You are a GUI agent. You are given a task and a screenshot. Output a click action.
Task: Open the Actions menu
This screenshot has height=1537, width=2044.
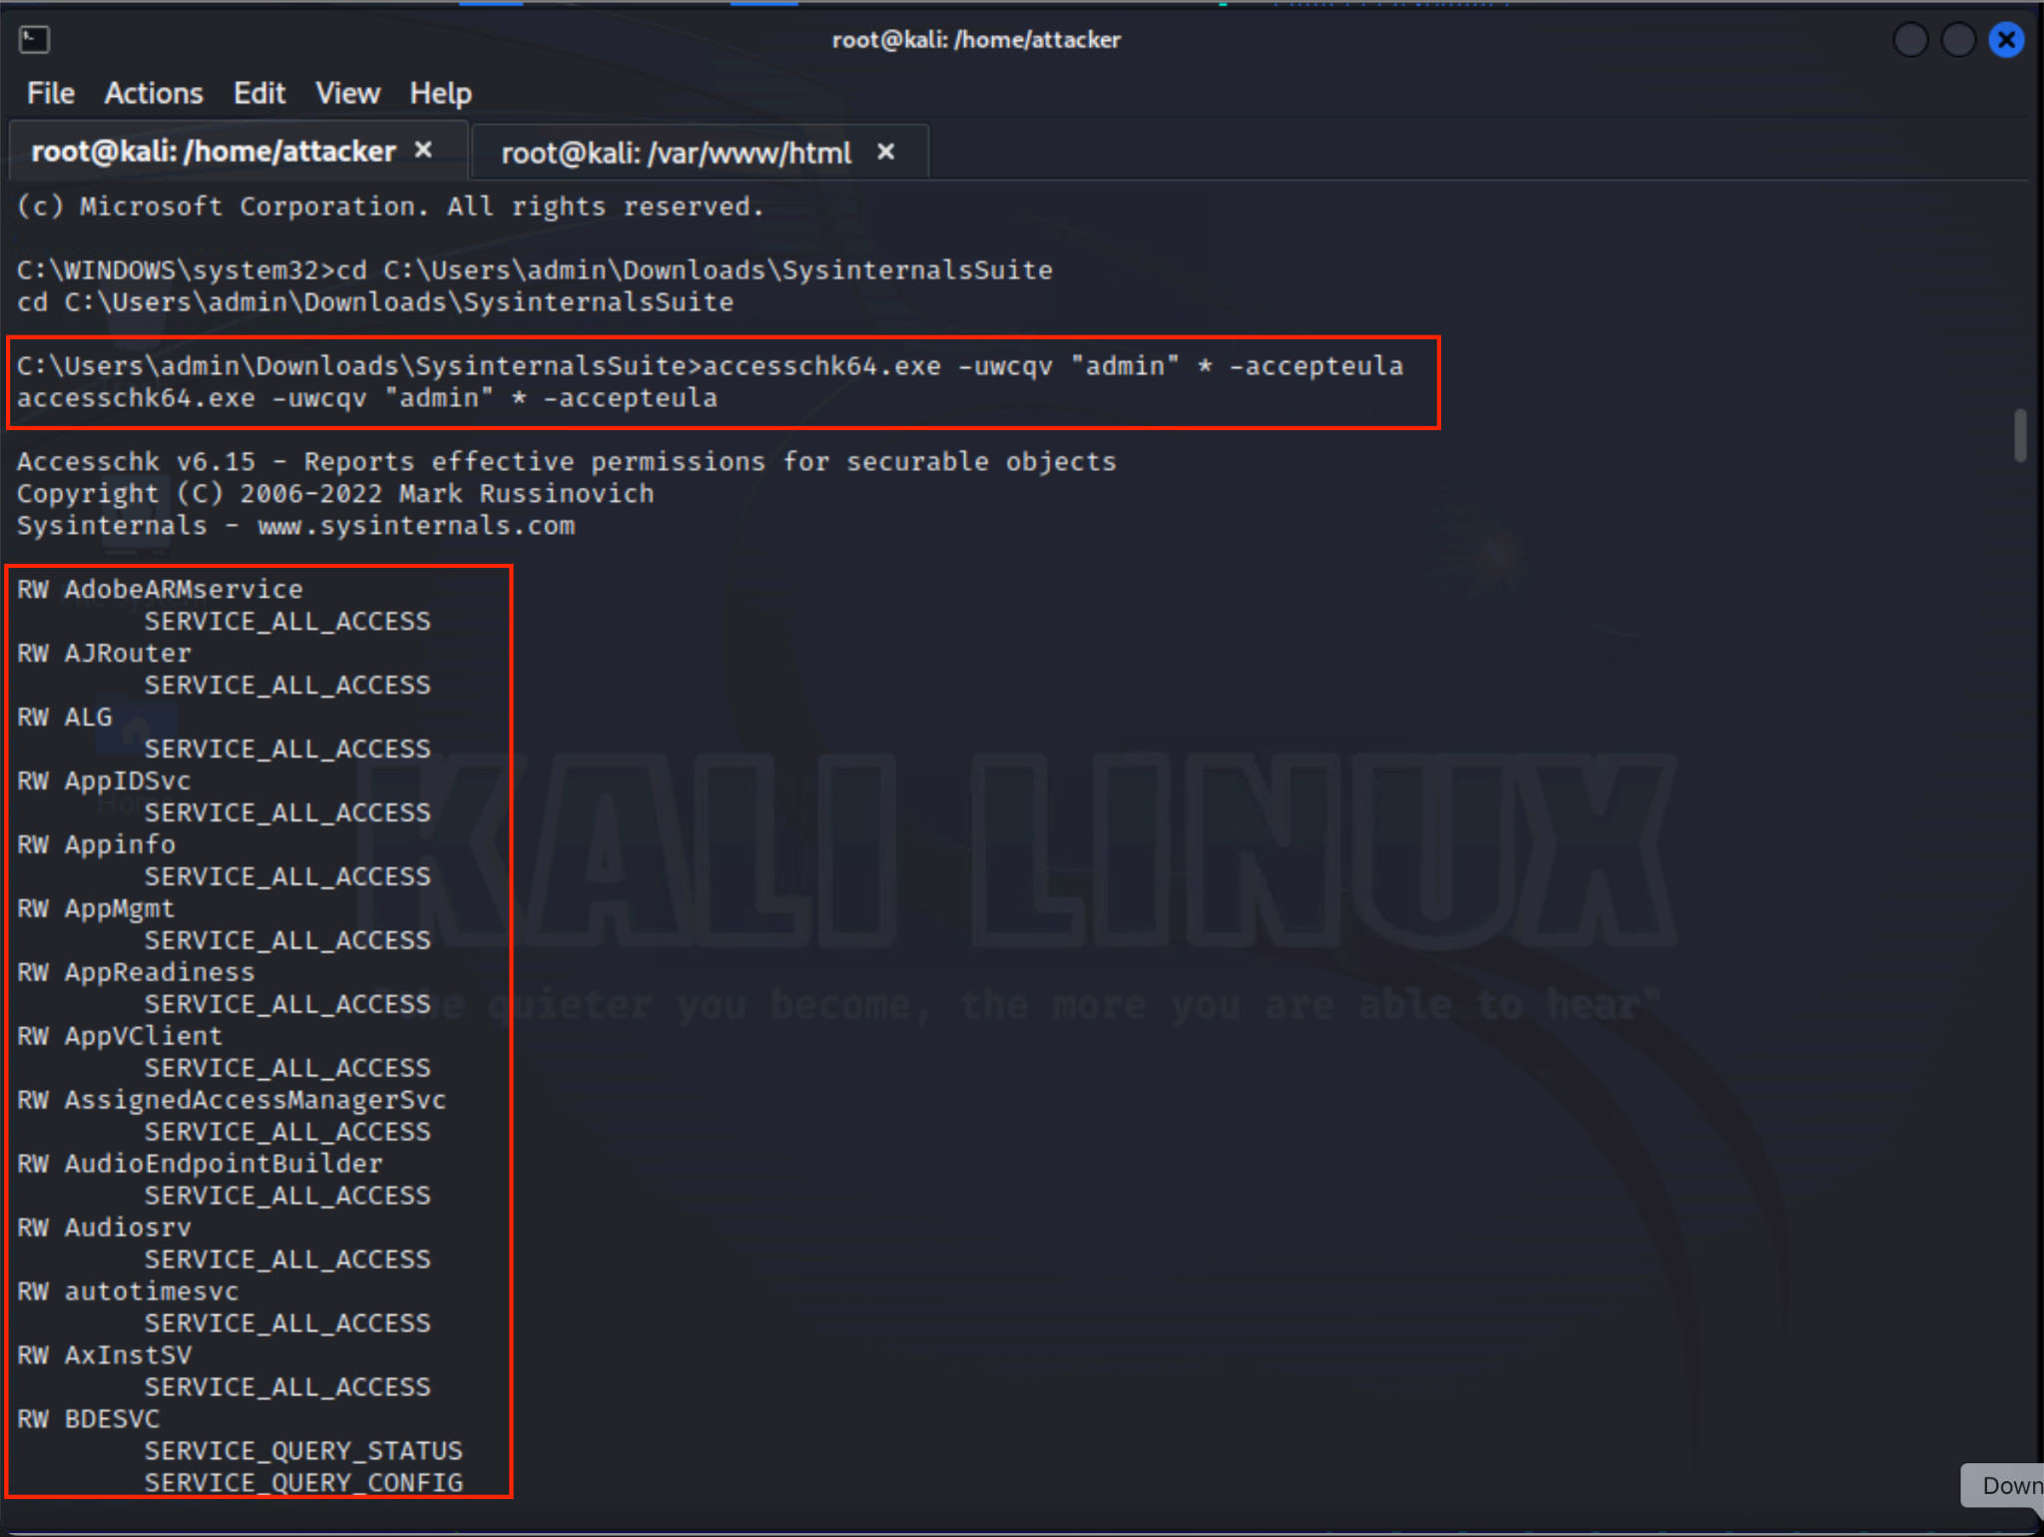153,93
